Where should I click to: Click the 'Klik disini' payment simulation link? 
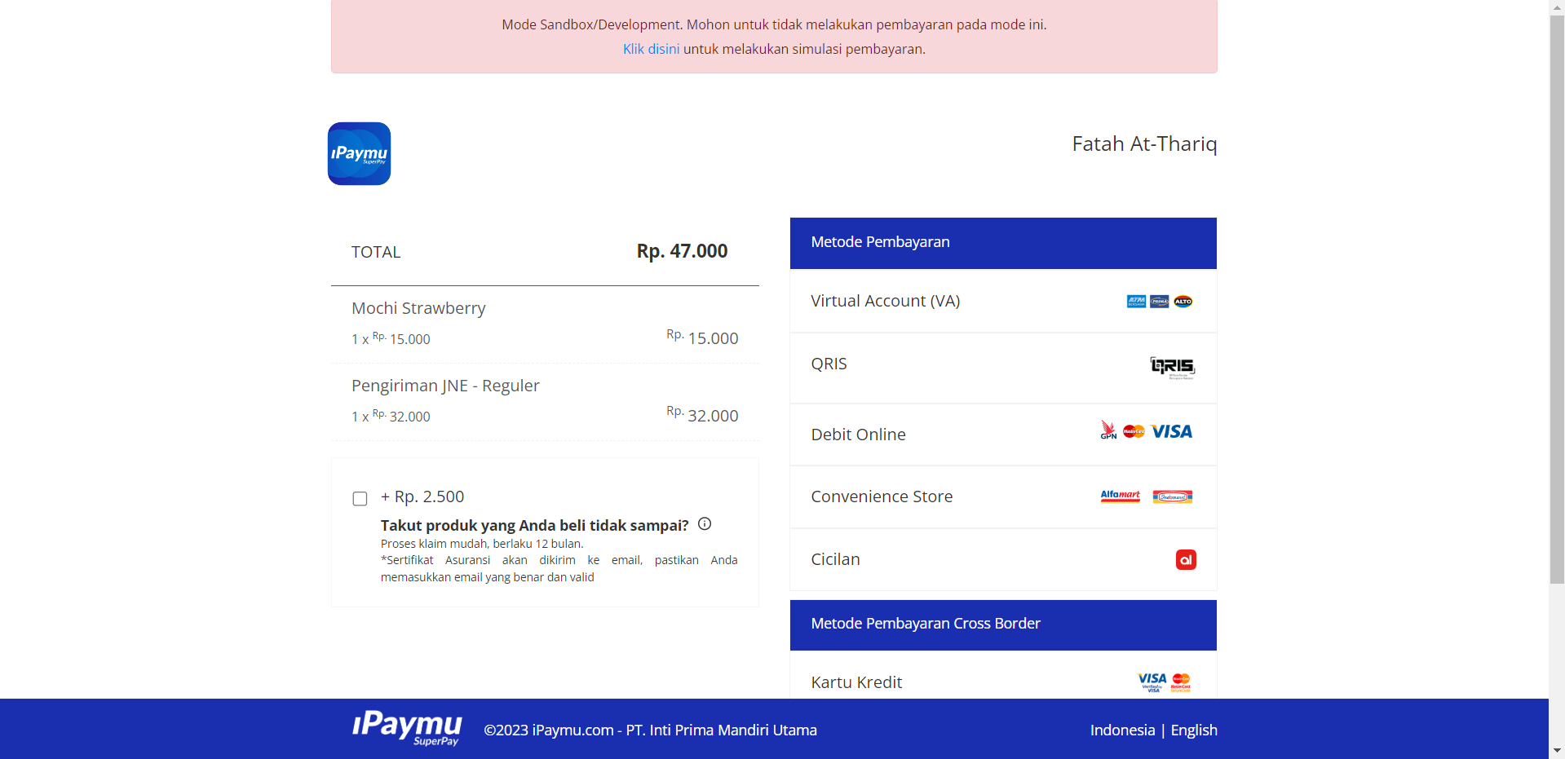[651, 49]
